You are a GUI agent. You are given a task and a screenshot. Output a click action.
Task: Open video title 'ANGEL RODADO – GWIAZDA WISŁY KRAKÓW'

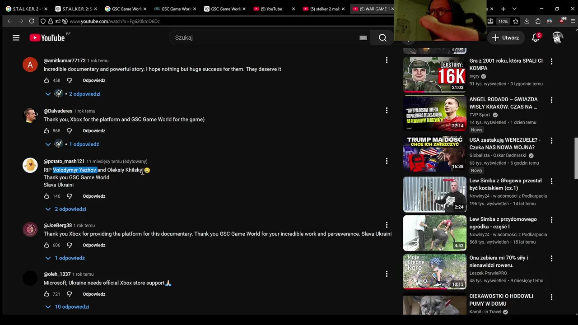click(503, 103)
